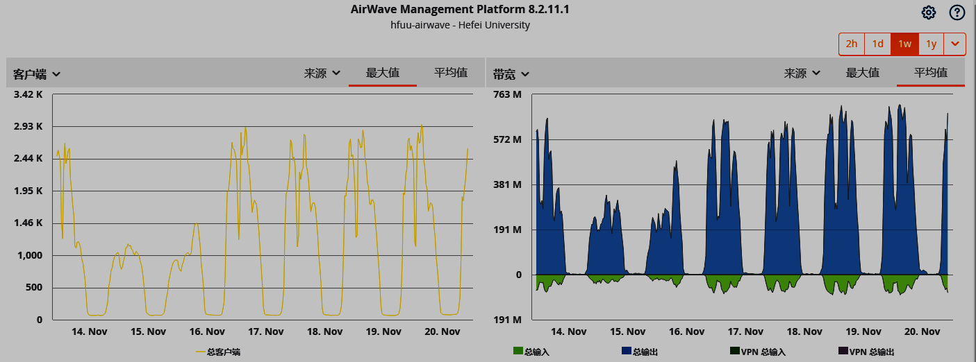Viewport: 976px width, 362px height.
Task: Click the 763 M axis value
Action: pos(509,94)
